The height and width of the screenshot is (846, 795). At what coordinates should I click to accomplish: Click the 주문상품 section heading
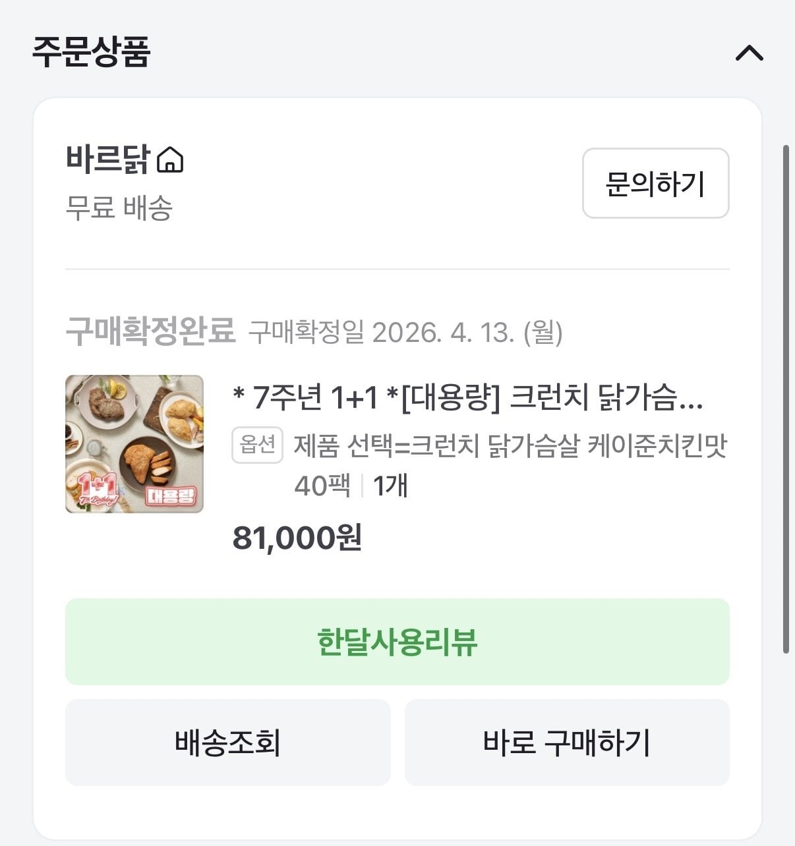92,51
